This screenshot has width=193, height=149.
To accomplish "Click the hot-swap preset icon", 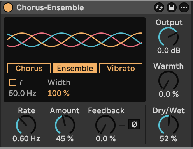I will [159, 7].
